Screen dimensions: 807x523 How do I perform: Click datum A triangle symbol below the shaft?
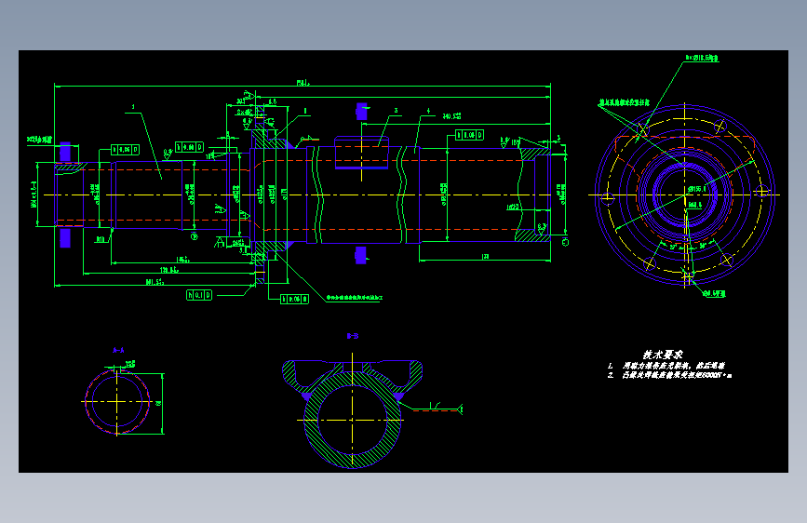[220, 242]
